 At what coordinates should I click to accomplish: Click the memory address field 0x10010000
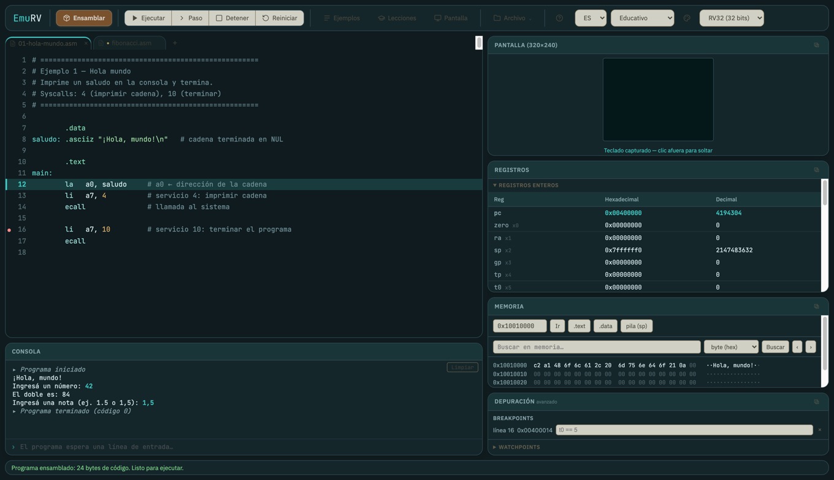point(519,326)
